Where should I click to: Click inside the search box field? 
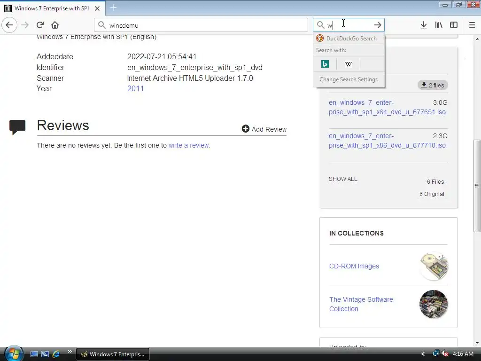click(349, 25)
